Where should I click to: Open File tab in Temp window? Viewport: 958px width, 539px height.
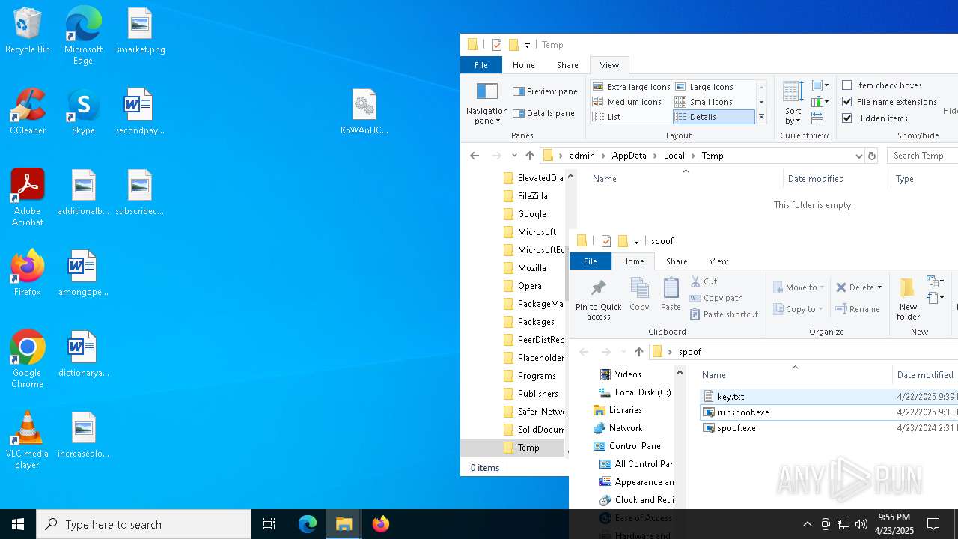click(x=481, y=65)
